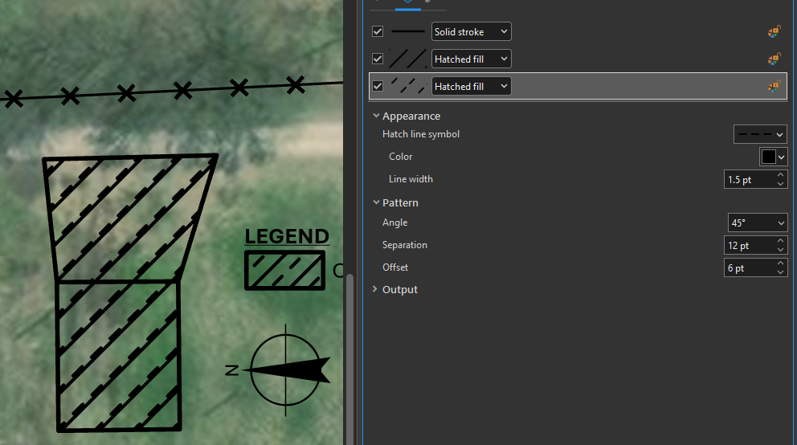Open the first Hatched fill type dropdown
This screenshot has width=797, height=445.
pyautogui.click(x=471, y=59)
